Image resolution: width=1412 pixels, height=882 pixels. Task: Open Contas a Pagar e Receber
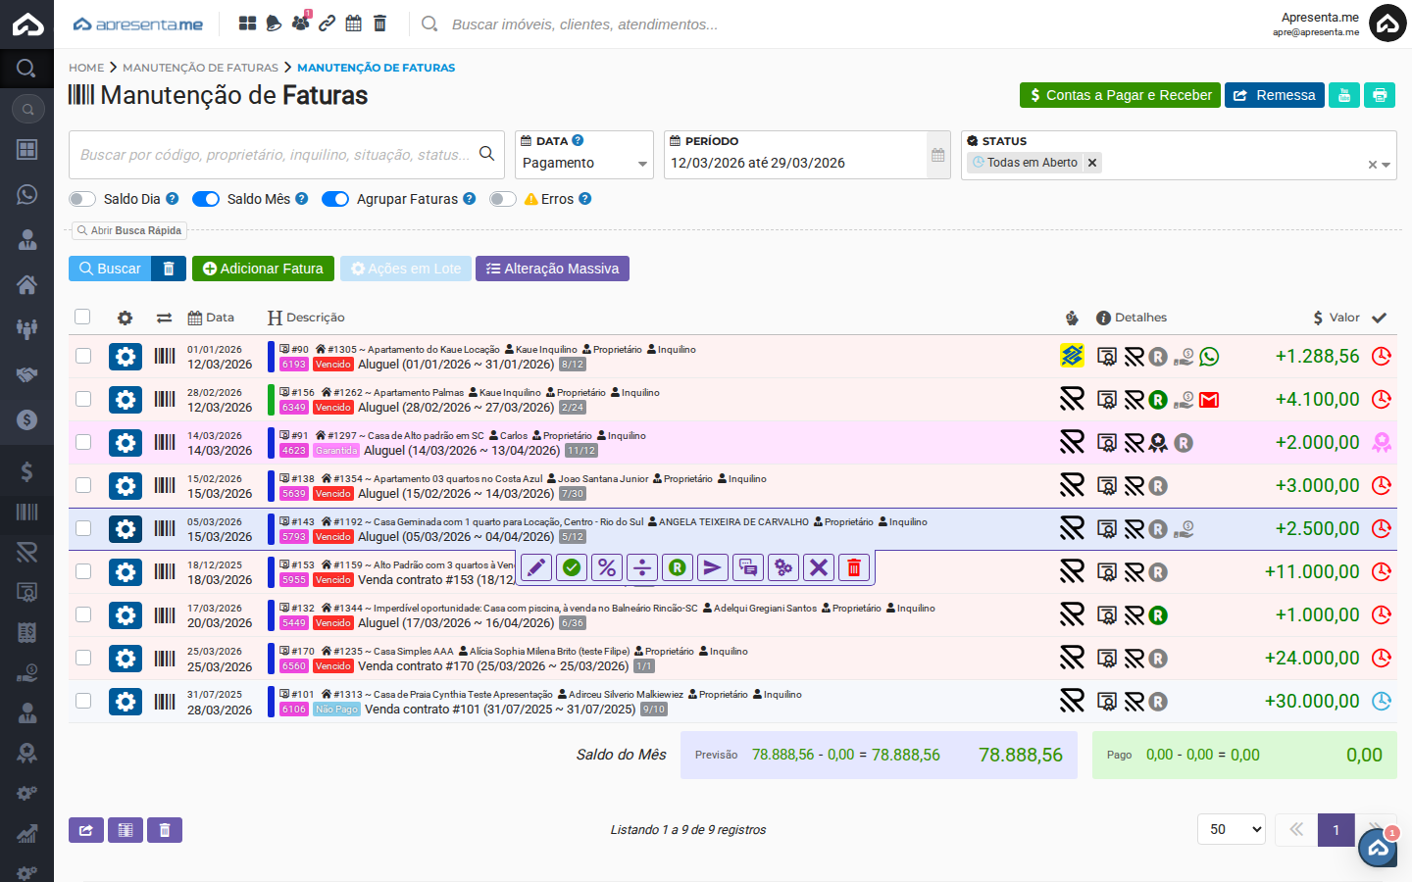coord(1120,95)
